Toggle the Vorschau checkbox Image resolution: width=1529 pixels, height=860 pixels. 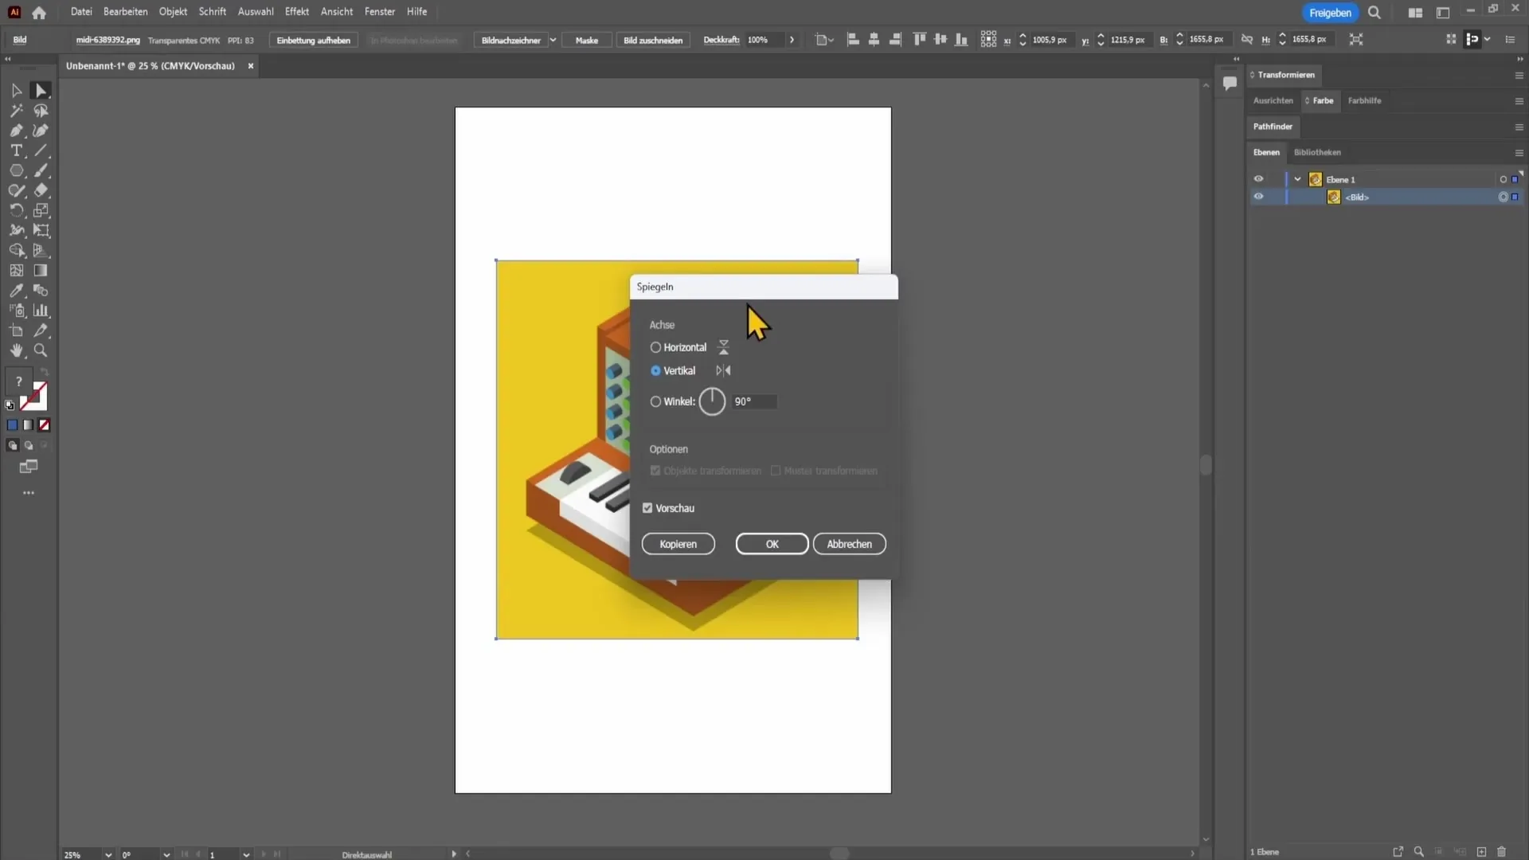click(647, 508)
